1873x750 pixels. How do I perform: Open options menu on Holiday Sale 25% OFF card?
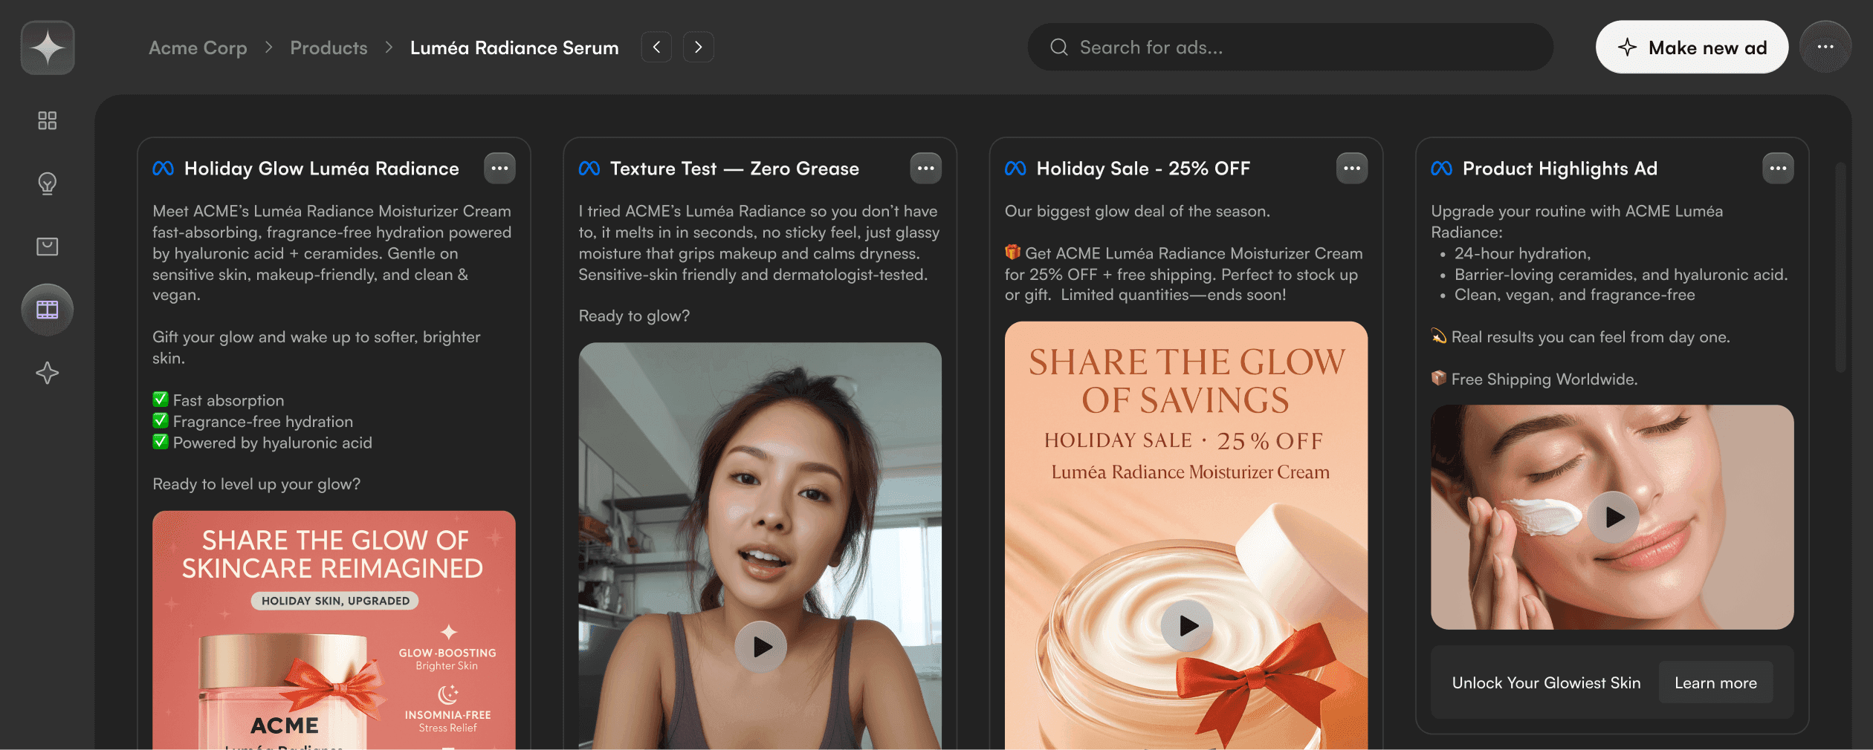tap(1352, 168)
